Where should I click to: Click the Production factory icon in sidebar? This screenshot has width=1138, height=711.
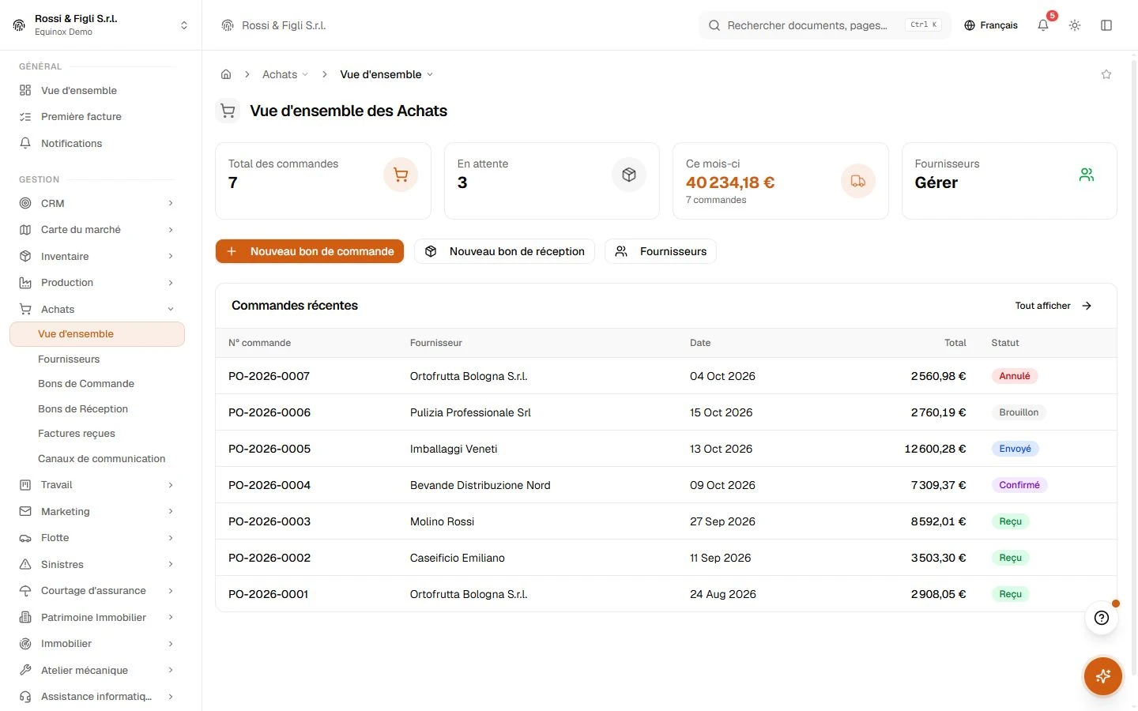click(x=25, y=283)
